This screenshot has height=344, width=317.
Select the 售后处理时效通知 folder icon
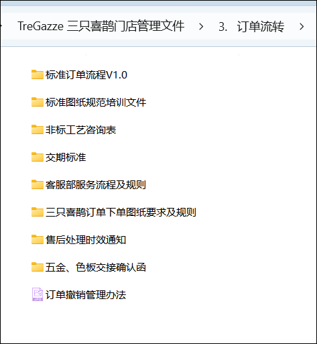[x=38, y=239]
